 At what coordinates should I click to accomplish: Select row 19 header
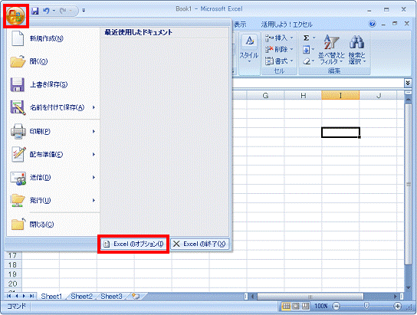click(x=12, y=274)
